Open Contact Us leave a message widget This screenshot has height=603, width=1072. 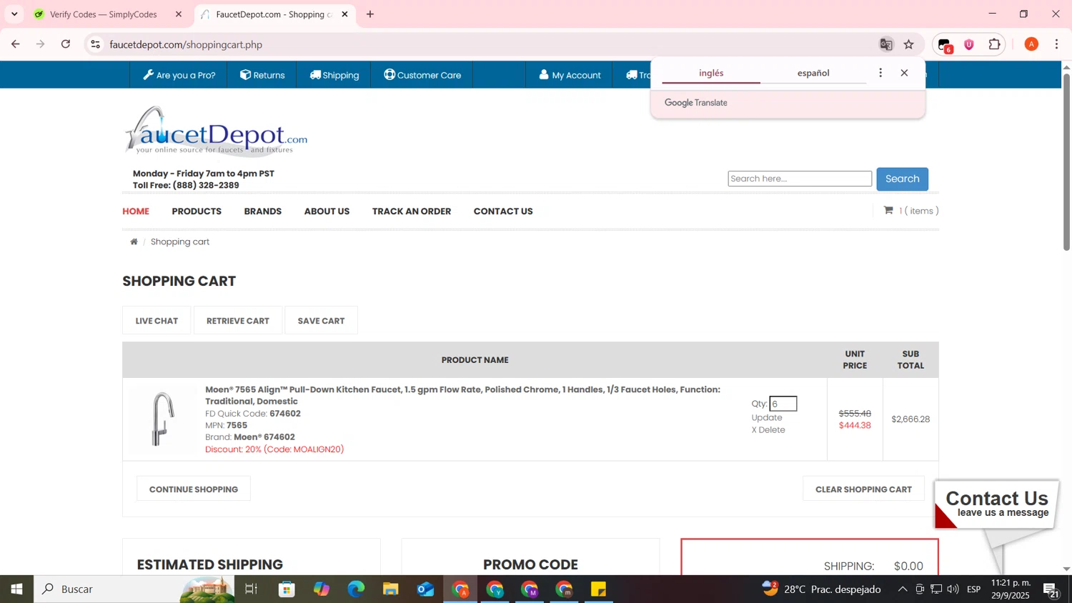997,504
